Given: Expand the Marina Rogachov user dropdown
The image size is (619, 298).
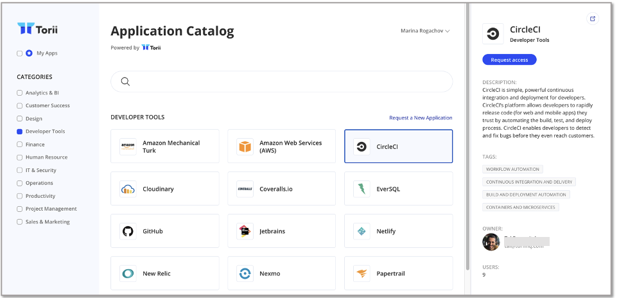Looking at the screenshot, I should (425, 31).
